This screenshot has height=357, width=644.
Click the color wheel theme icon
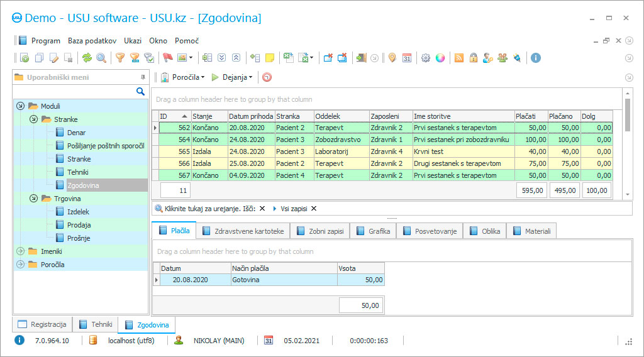click(x=440, y=58)
